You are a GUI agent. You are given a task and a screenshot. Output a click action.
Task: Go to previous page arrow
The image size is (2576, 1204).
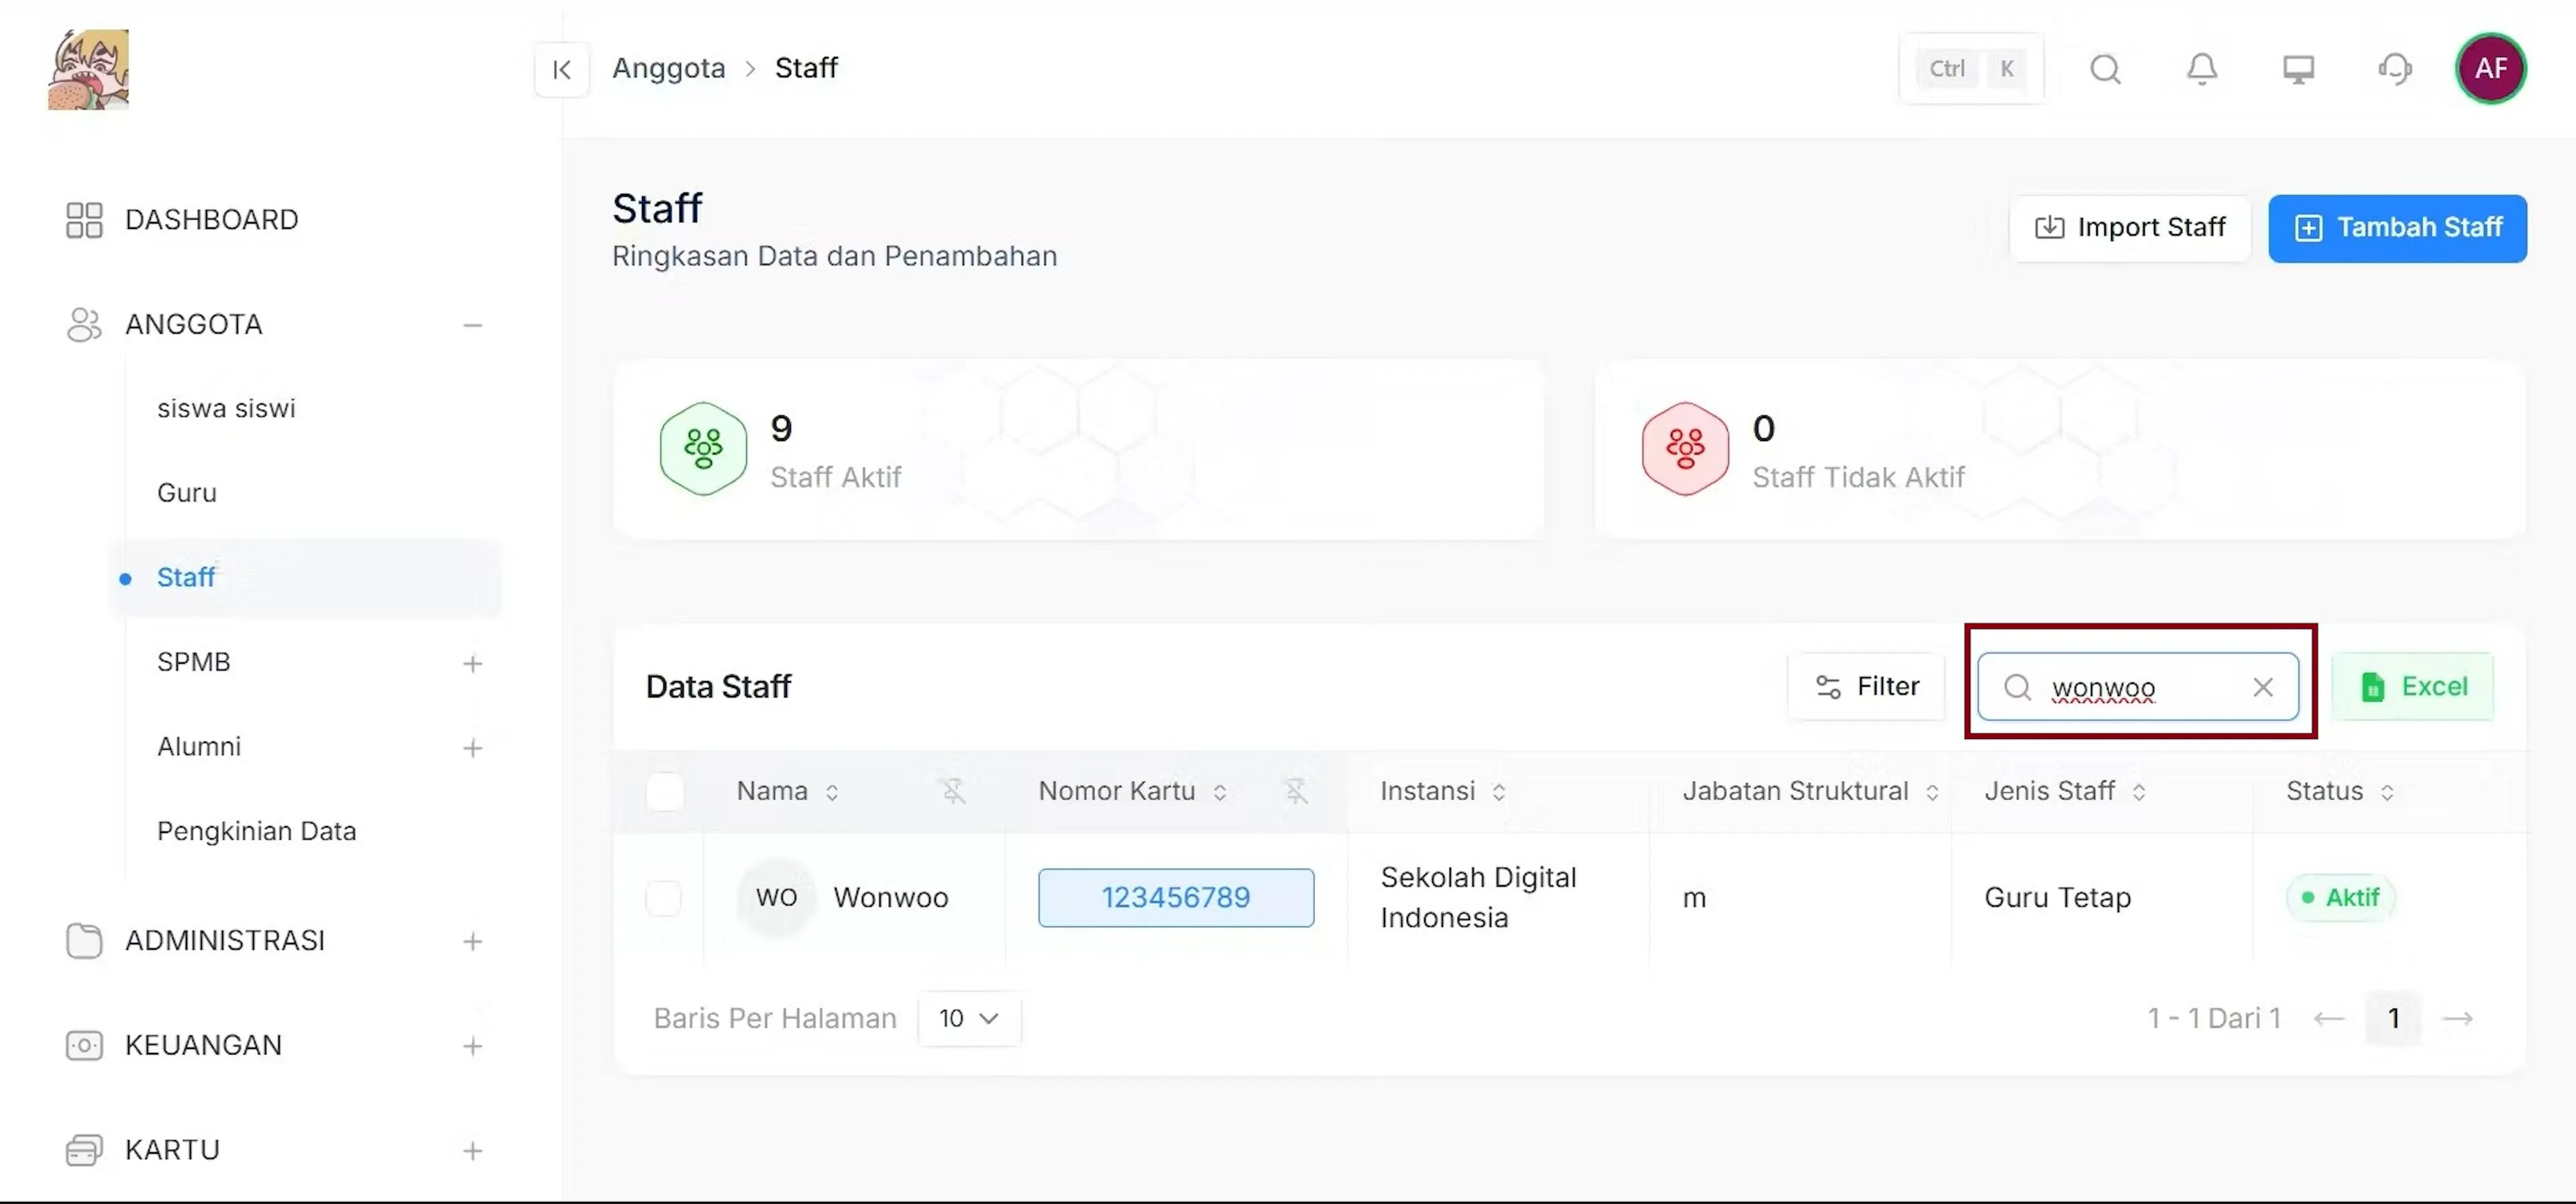[2329, 1019]
